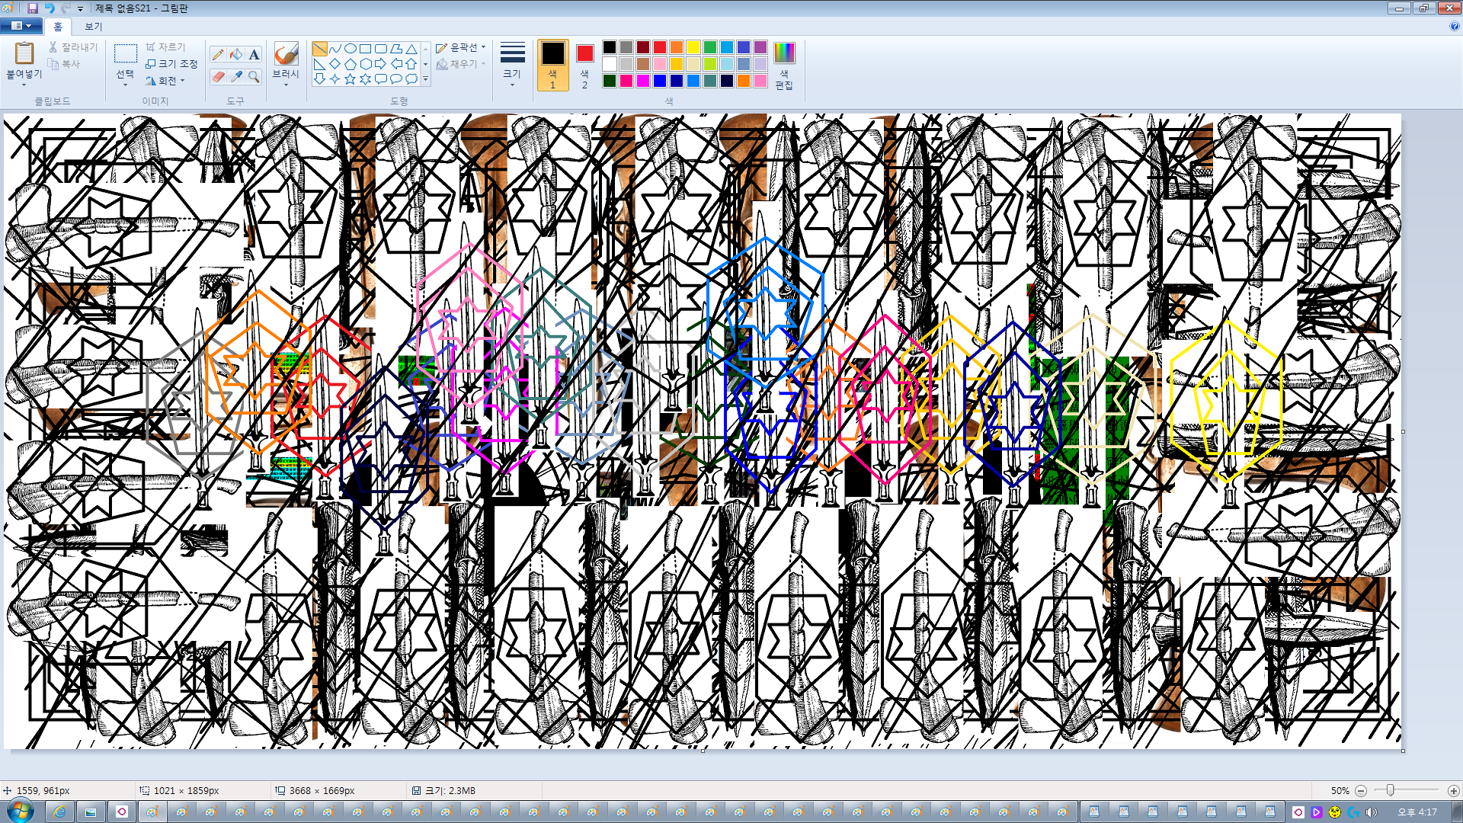Select the Magnifier tool
The height and width of the screenshot is (823, 1463).
coord(255,77)
